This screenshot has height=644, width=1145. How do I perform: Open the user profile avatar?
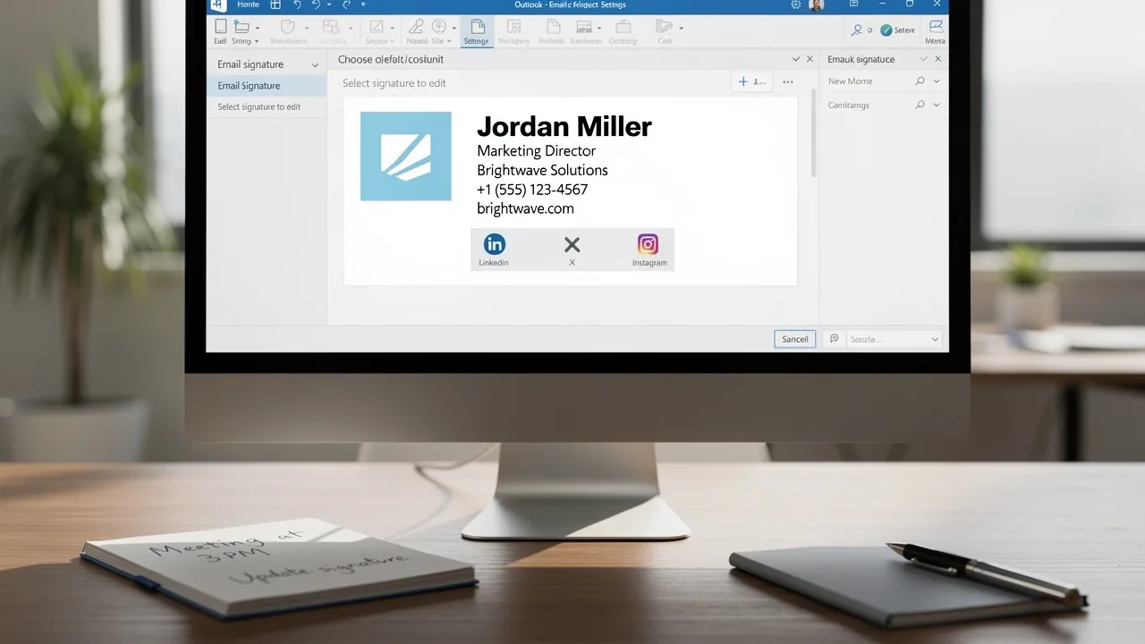tap(816, 5)
